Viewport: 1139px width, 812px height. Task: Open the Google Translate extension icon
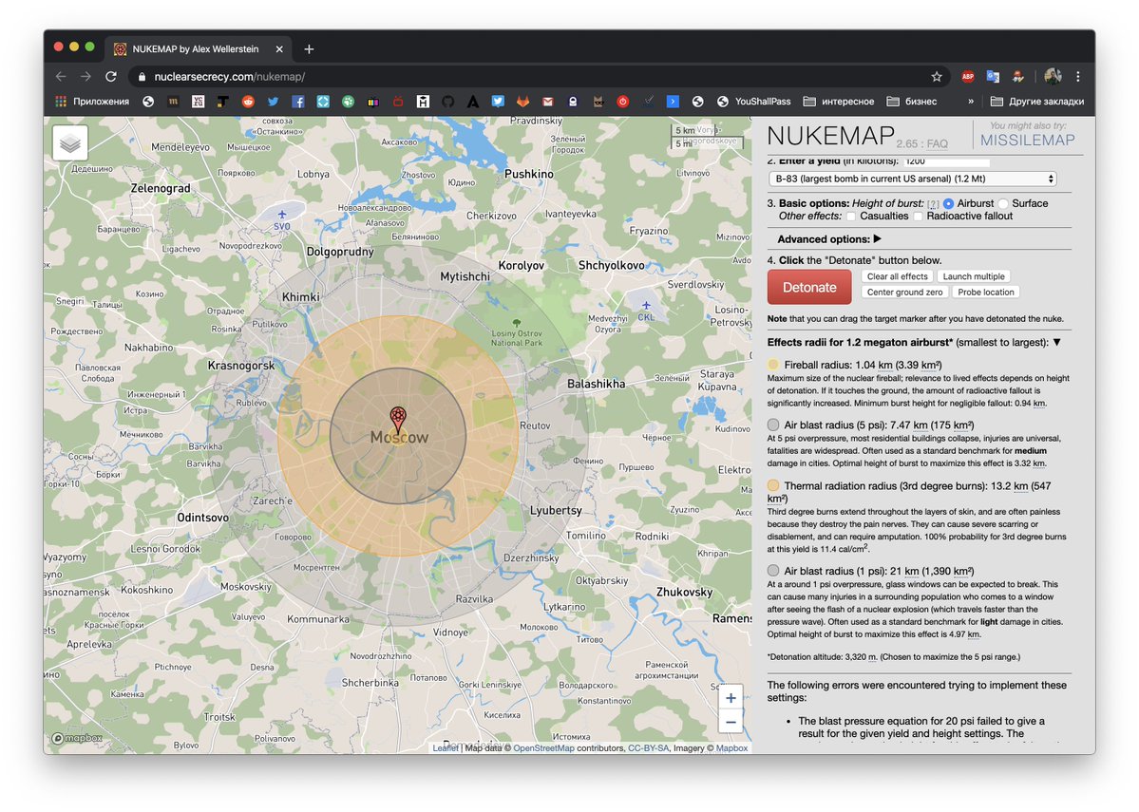tap(993, 76)
